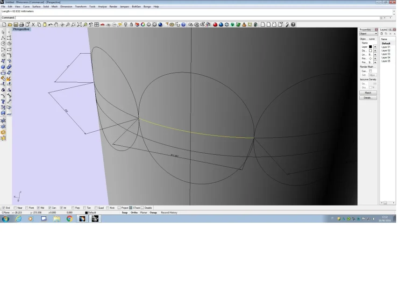Click the Print icon in toolbar
The height and width of the screenshot is (299, 398).
coord(21,25)
